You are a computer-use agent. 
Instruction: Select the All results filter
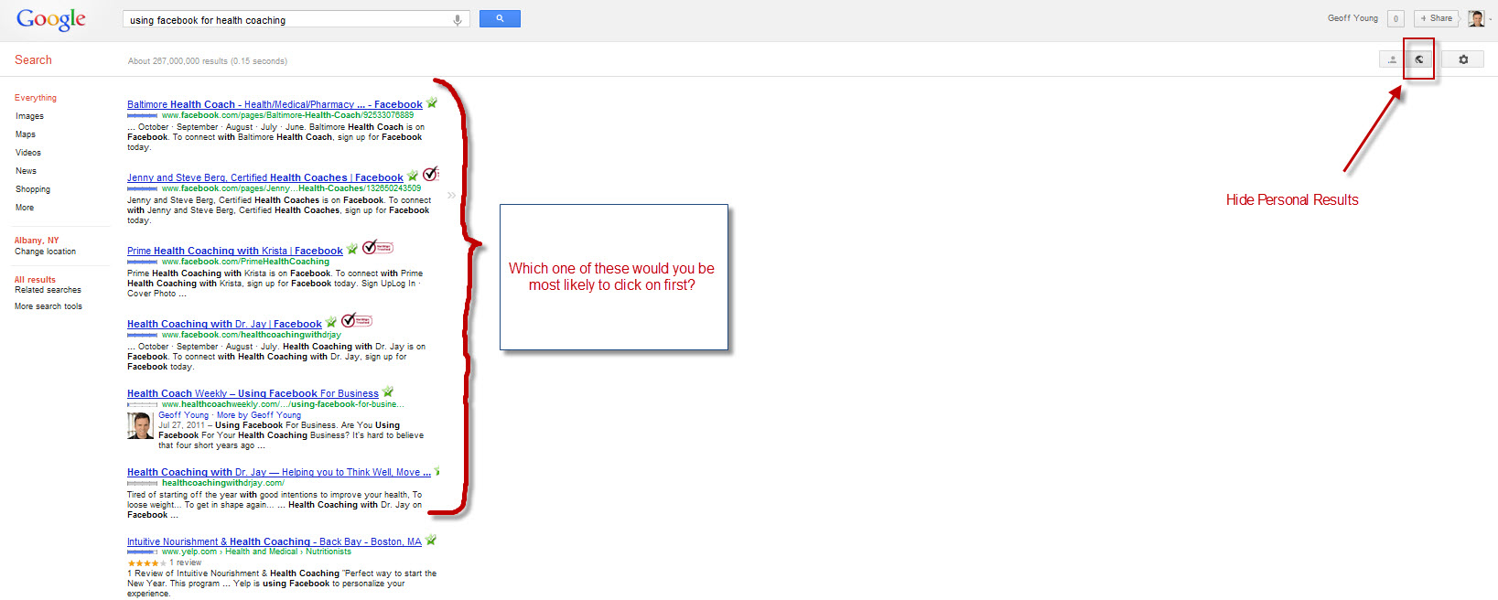pos(35,280)
